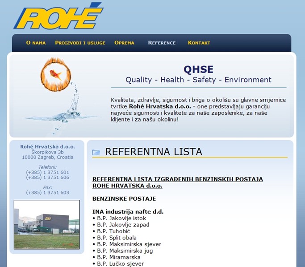Click phone number (+385) 1 3751 601
Viewport: 305px width, 267px height.
(x=47, y=172)
